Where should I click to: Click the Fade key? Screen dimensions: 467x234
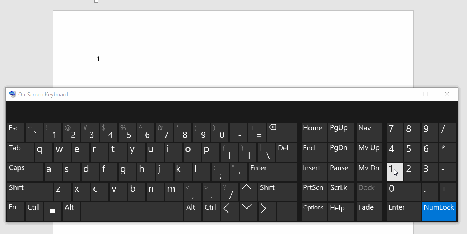pos(369,211)
